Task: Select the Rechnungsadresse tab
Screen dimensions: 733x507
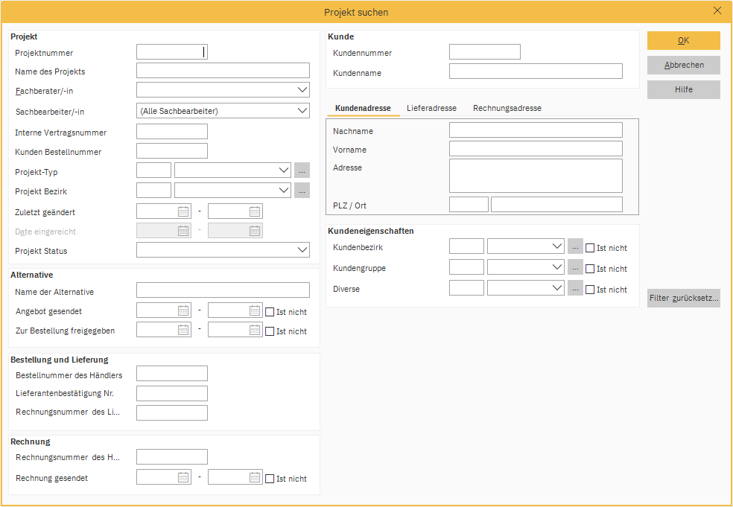Action: pos(507,108)
